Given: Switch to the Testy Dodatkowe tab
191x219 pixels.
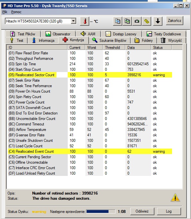Looking at the screenshot, I should coord(164,34).
